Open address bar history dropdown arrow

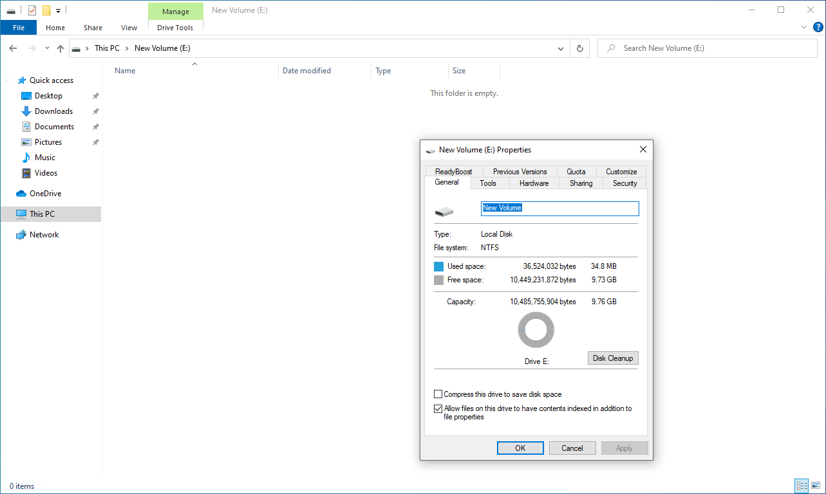(561, 48)
